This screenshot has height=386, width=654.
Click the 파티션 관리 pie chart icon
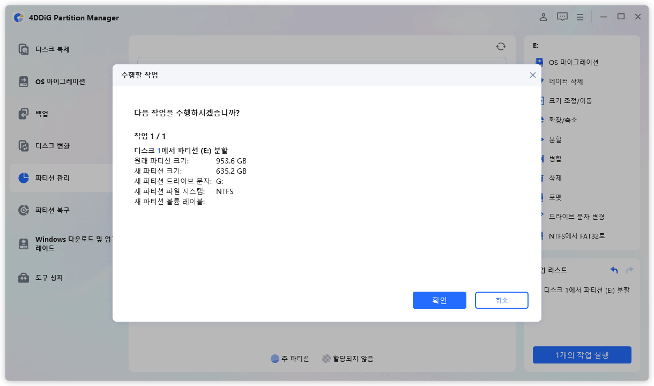pyautogui.click(x=24, y=178)
